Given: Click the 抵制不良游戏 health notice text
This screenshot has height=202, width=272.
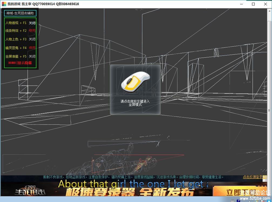Looking at the screenshot, I should tap(133, 177).
